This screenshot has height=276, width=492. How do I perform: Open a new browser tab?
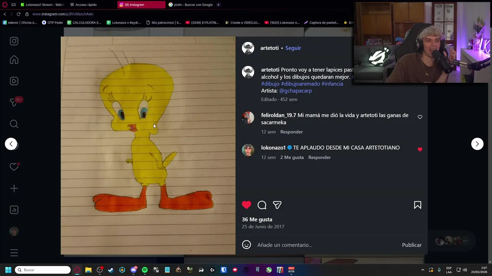coord(218,5)
